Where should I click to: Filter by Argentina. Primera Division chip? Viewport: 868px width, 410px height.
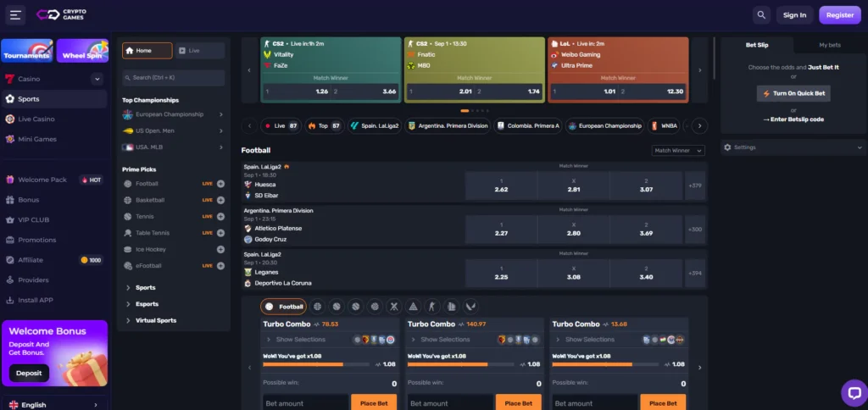[x=448, y=126]
